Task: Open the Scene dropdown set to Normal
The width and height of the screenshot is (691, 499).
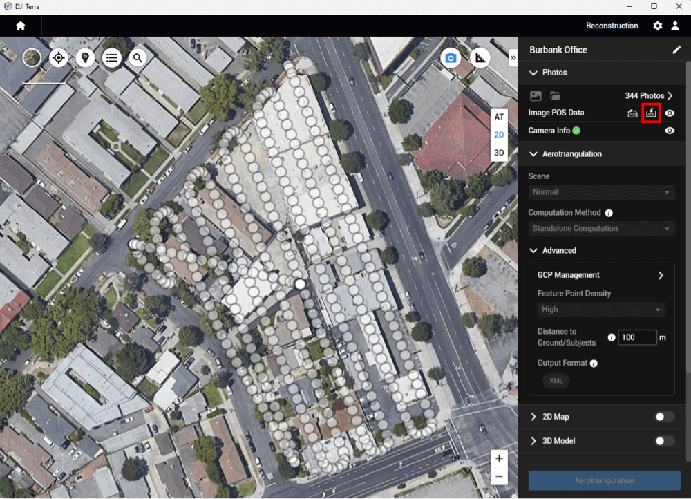Action: (600, 191)
